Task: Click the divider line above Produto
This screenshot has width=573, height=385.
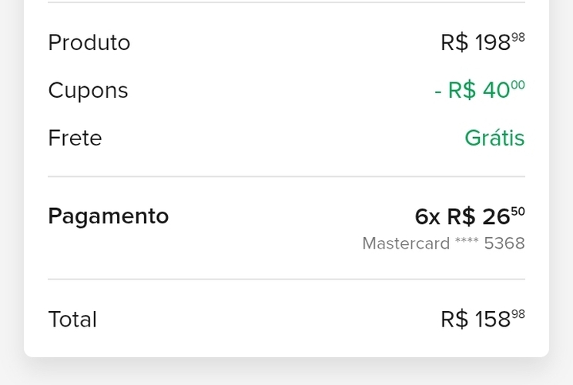Action: click(x=286, y=2)
